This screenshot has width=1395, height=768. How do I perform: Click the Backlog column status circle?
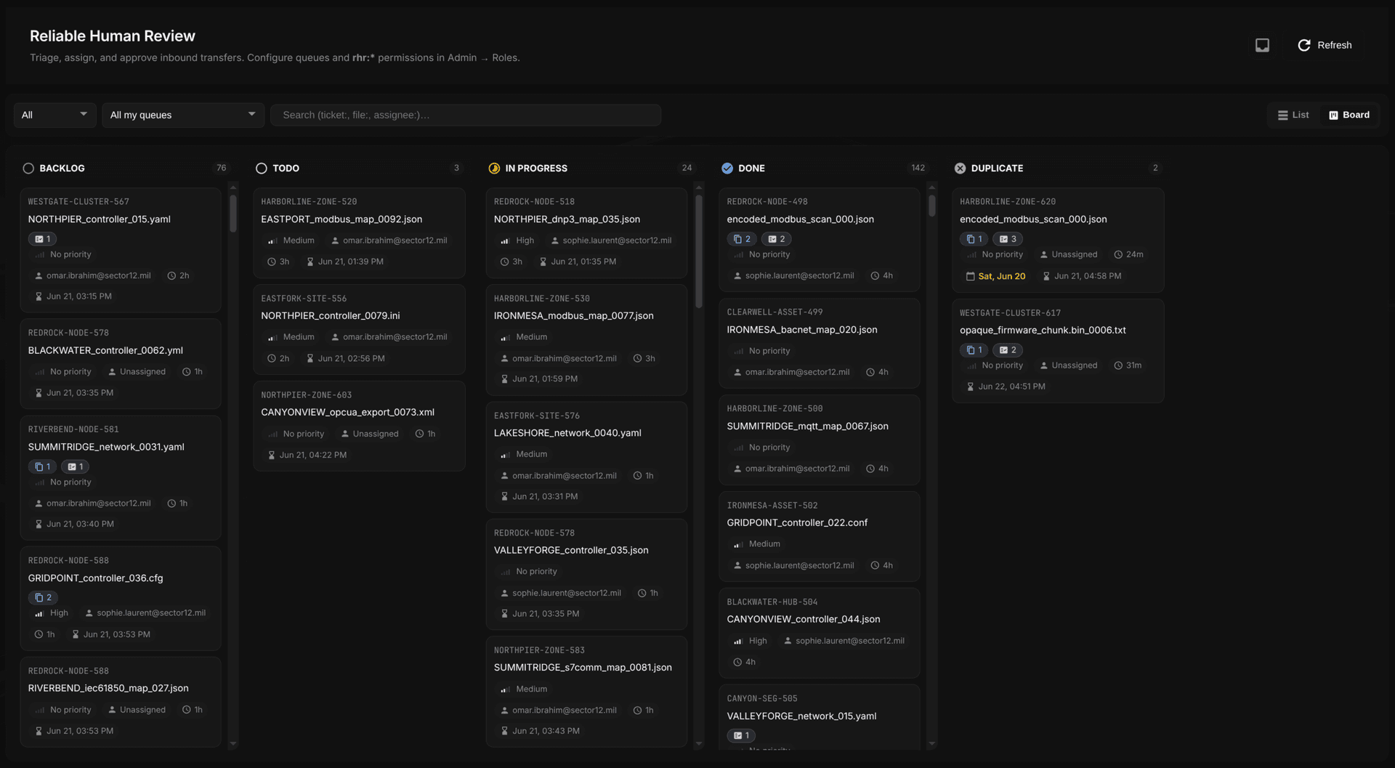(x=28, y=168)
